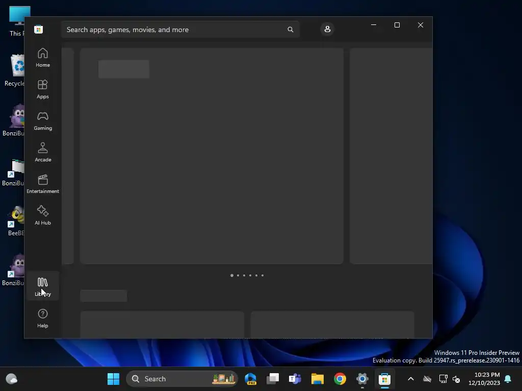
Task: Select the This PC desktop icon
Action: pyautogui.click(x=17, y=21)
